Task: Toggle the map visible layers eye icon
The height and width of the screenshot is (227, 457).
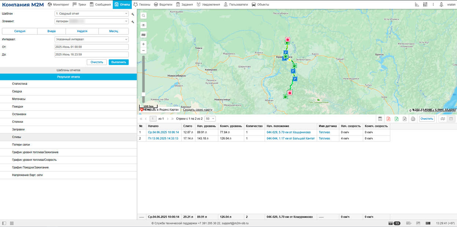Action: pyautogui.click(x=143, y=25)
